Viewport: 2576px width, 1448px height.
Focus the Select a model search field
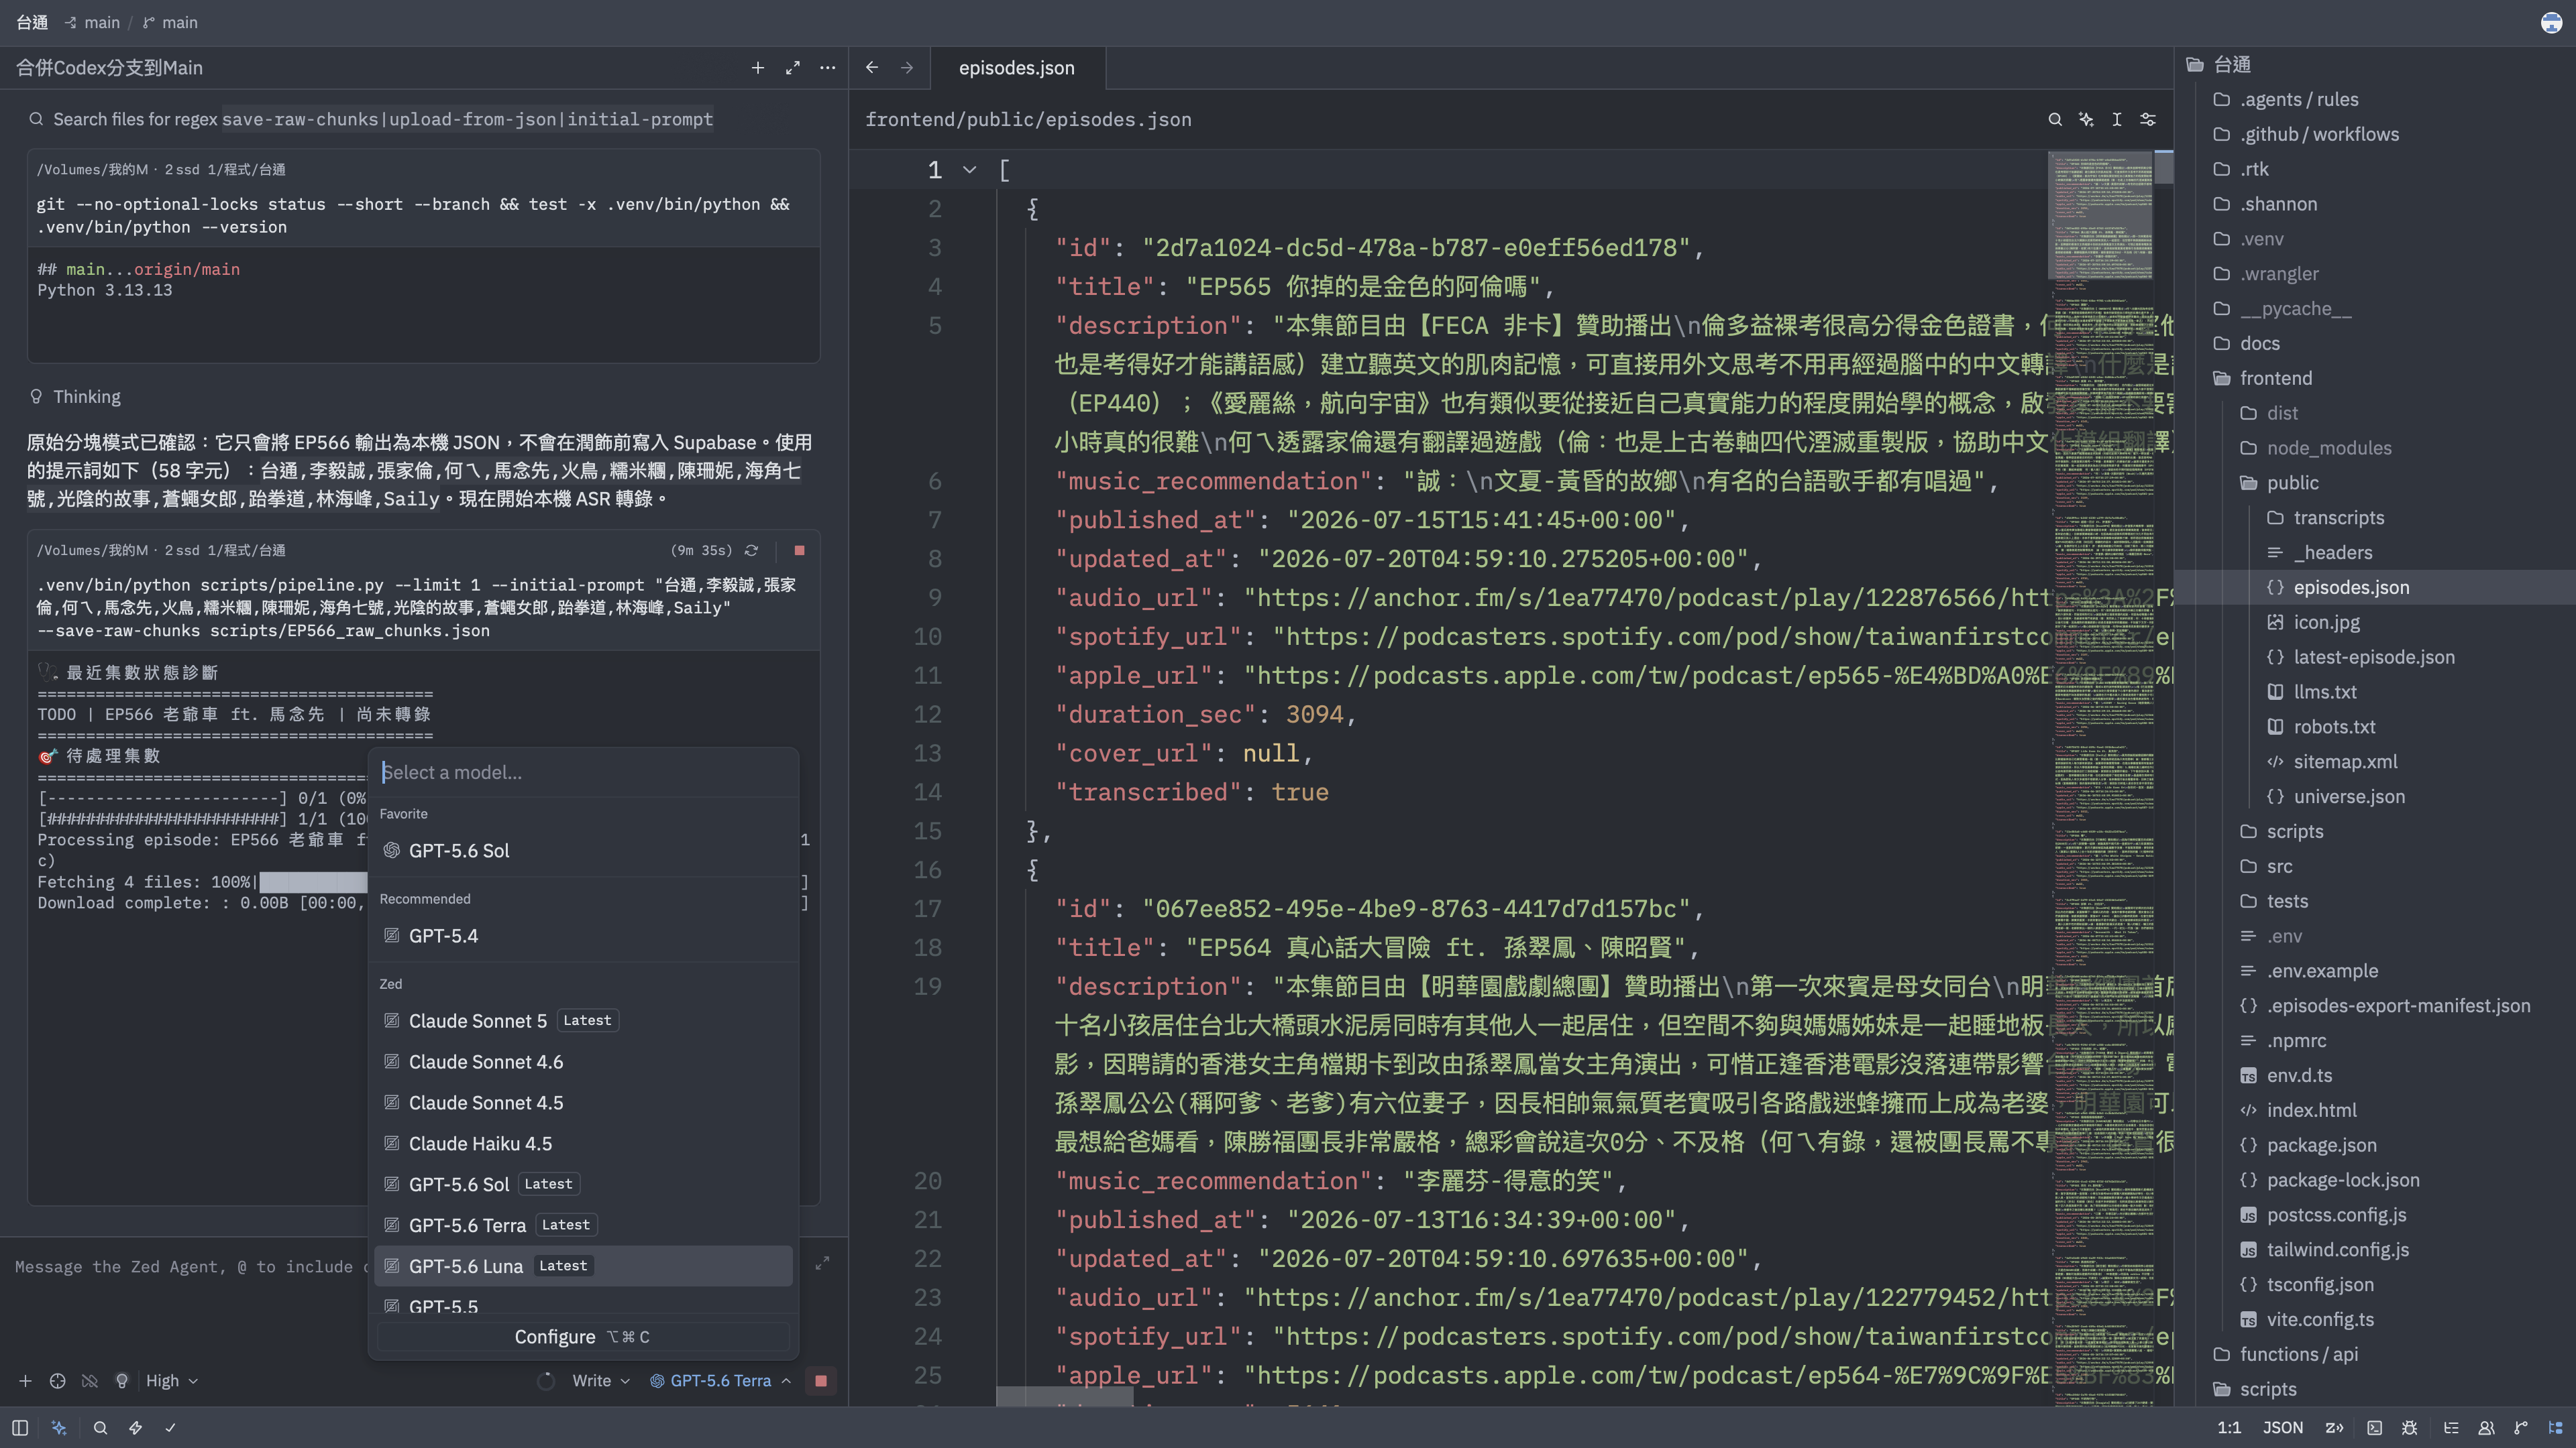click(583, 772)
